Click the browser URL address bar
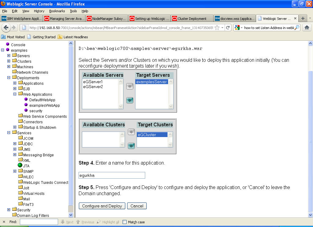This screenshot has width=313, height=227. (x=121, y=28)
